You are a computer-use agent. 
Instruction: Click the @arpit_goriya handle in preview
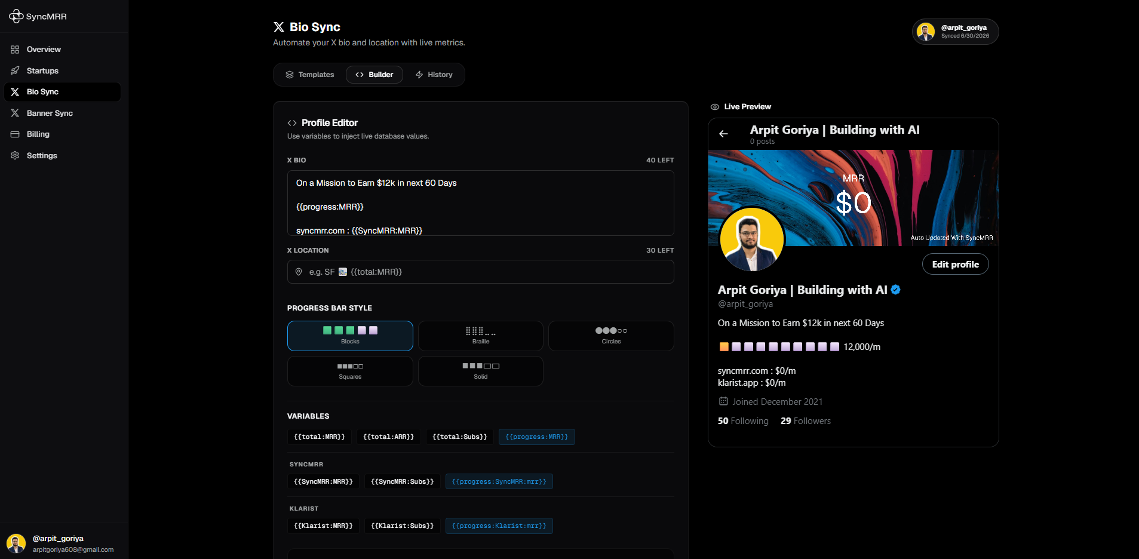click(745, 304)
